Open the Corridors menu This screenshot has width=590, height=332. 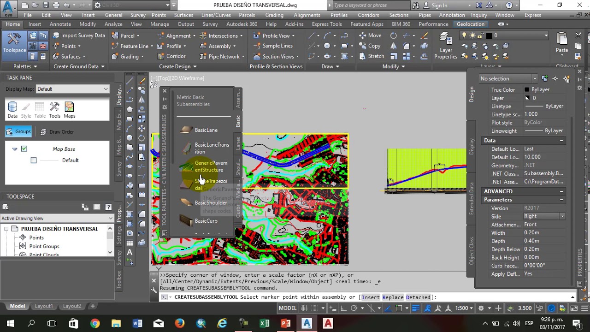click(368, 15)
